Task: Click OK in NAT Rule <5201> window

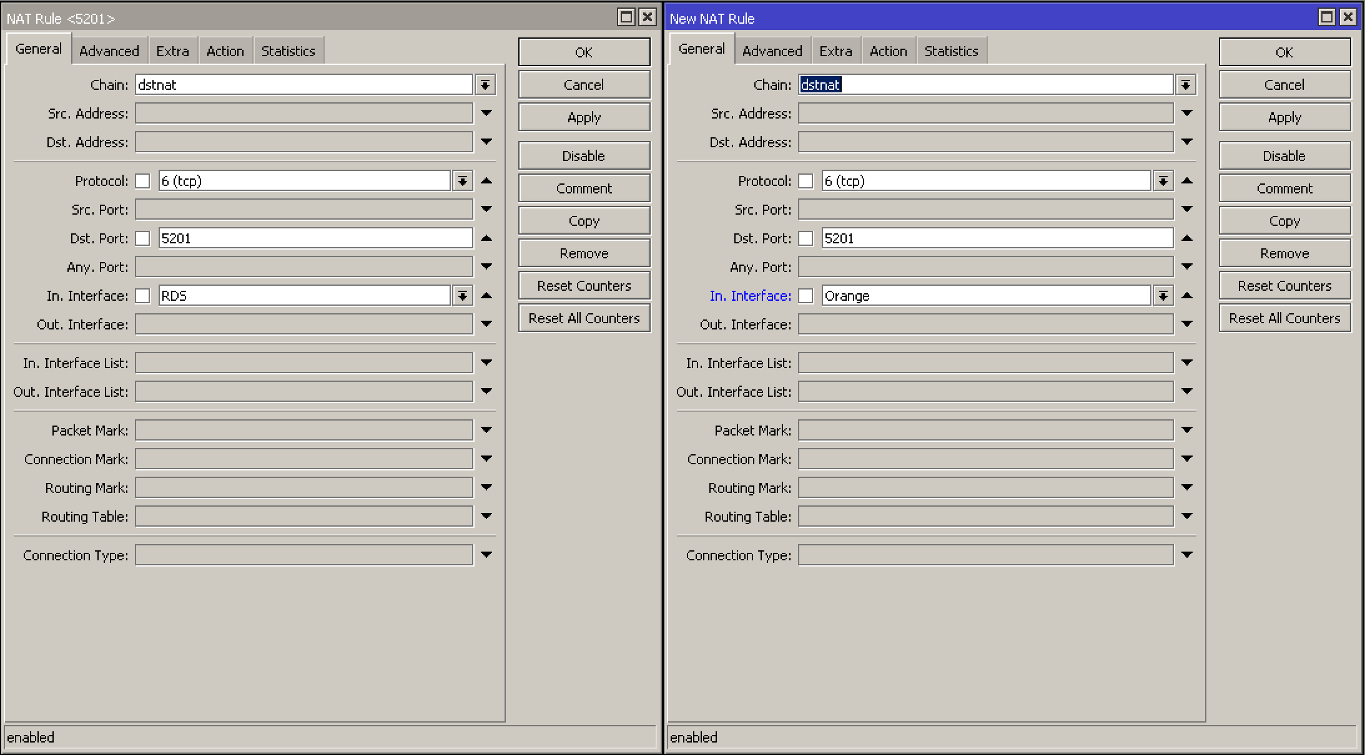Action: (584, 52)
